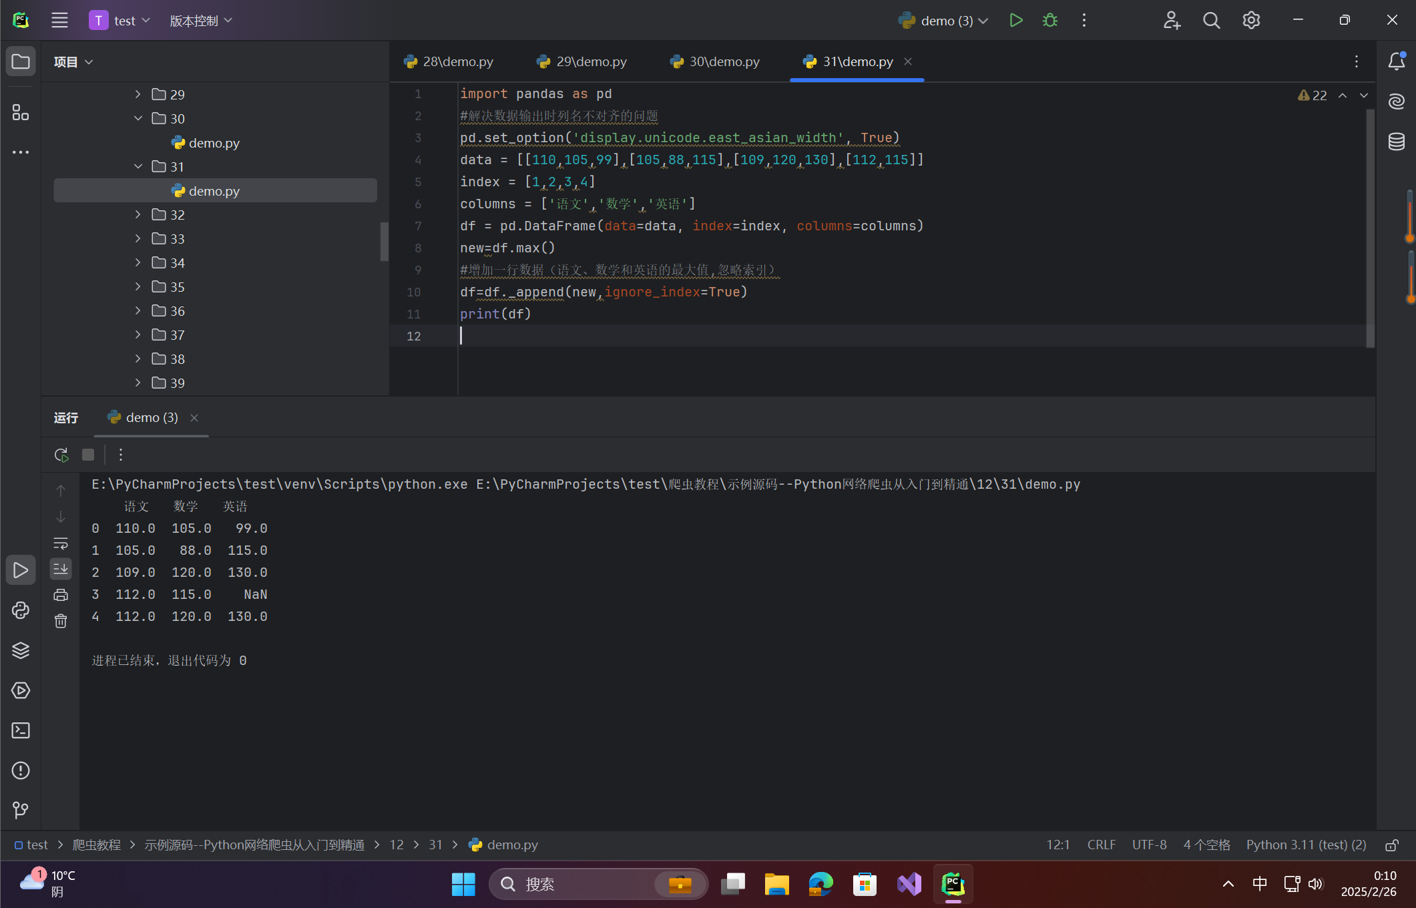Open the Problems tool window
The width and height of the screenshot is (1416, 908).
pyautogui.click(x=21, y=770)
